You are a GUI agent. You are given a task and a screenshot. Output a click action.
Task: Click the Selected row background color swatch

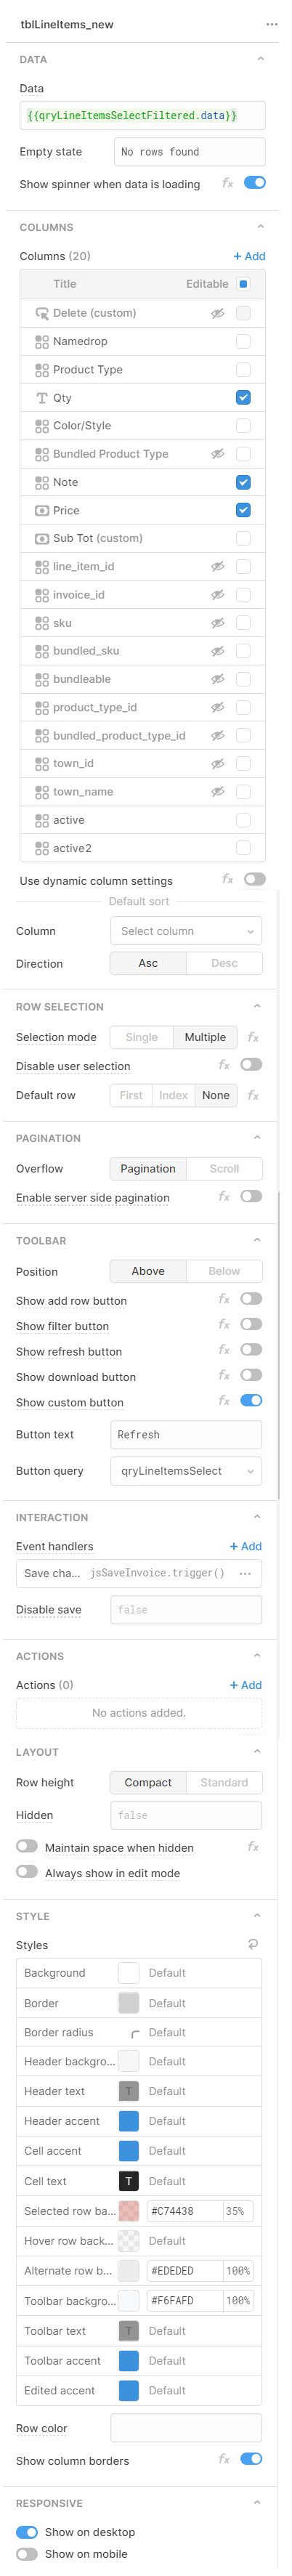[x=129, y=2211]
